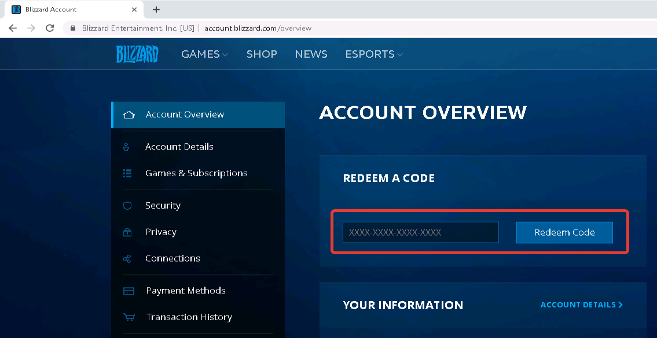
Task: Click the Payment Methods card icon
Action: pyautogui.click(x=129, y=291)
